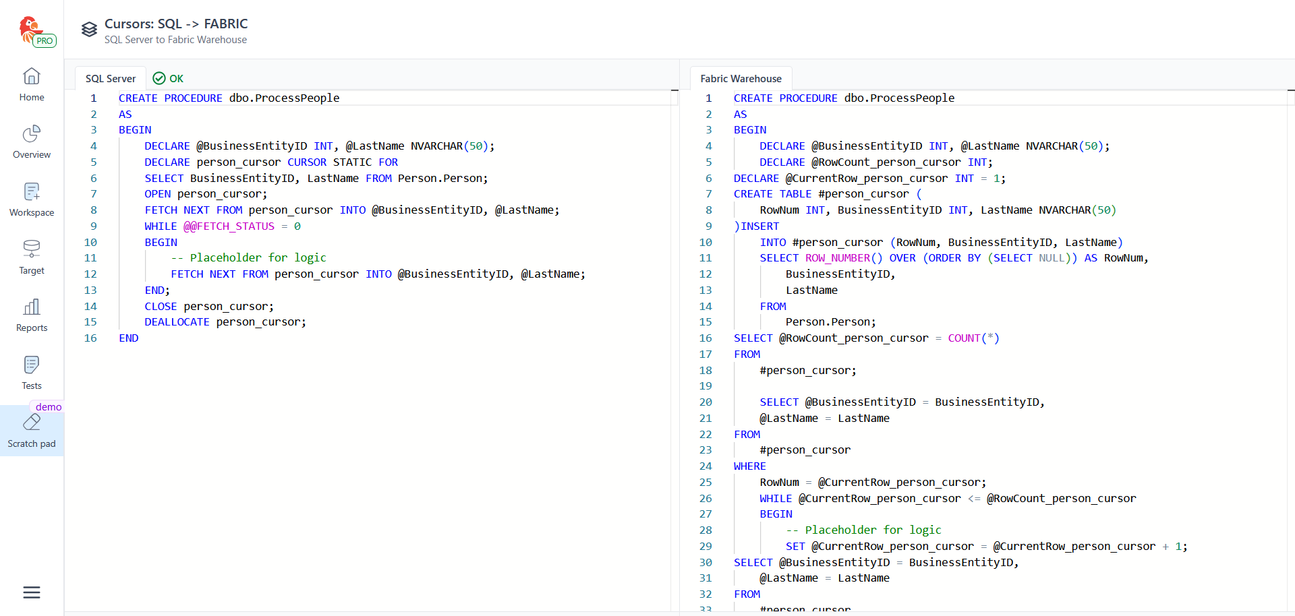Click WHILE @@FETCH_STATUS line in source editor
The width and height of the screenshot is (1295, 616).
(223, 226)
